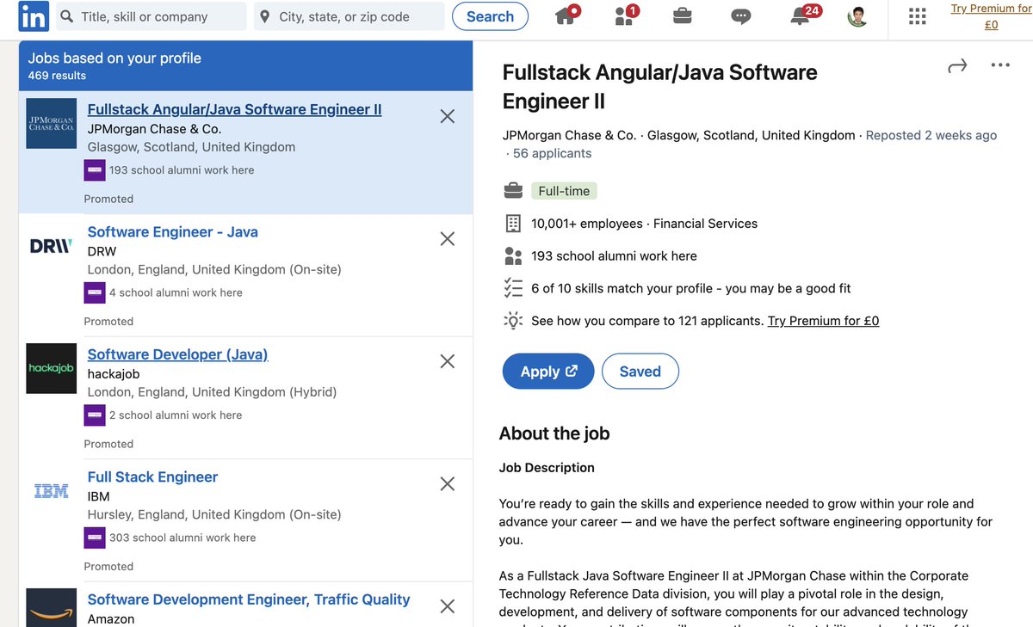The width and height of the screenshot is (1033, 627).
Task: Click '303 school alumni work here' text
Action: pos(182,538)
